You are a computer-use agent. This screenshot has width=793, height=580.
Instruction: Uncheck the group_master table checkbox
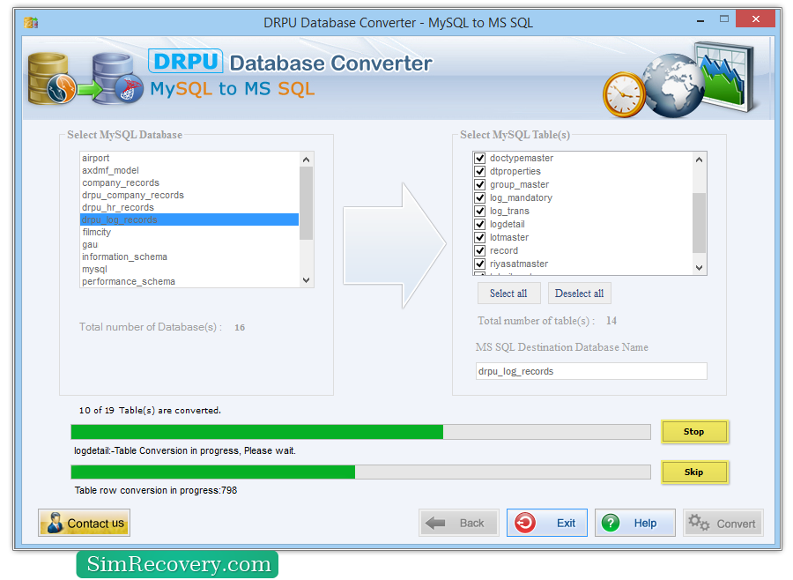coord(480,184)
